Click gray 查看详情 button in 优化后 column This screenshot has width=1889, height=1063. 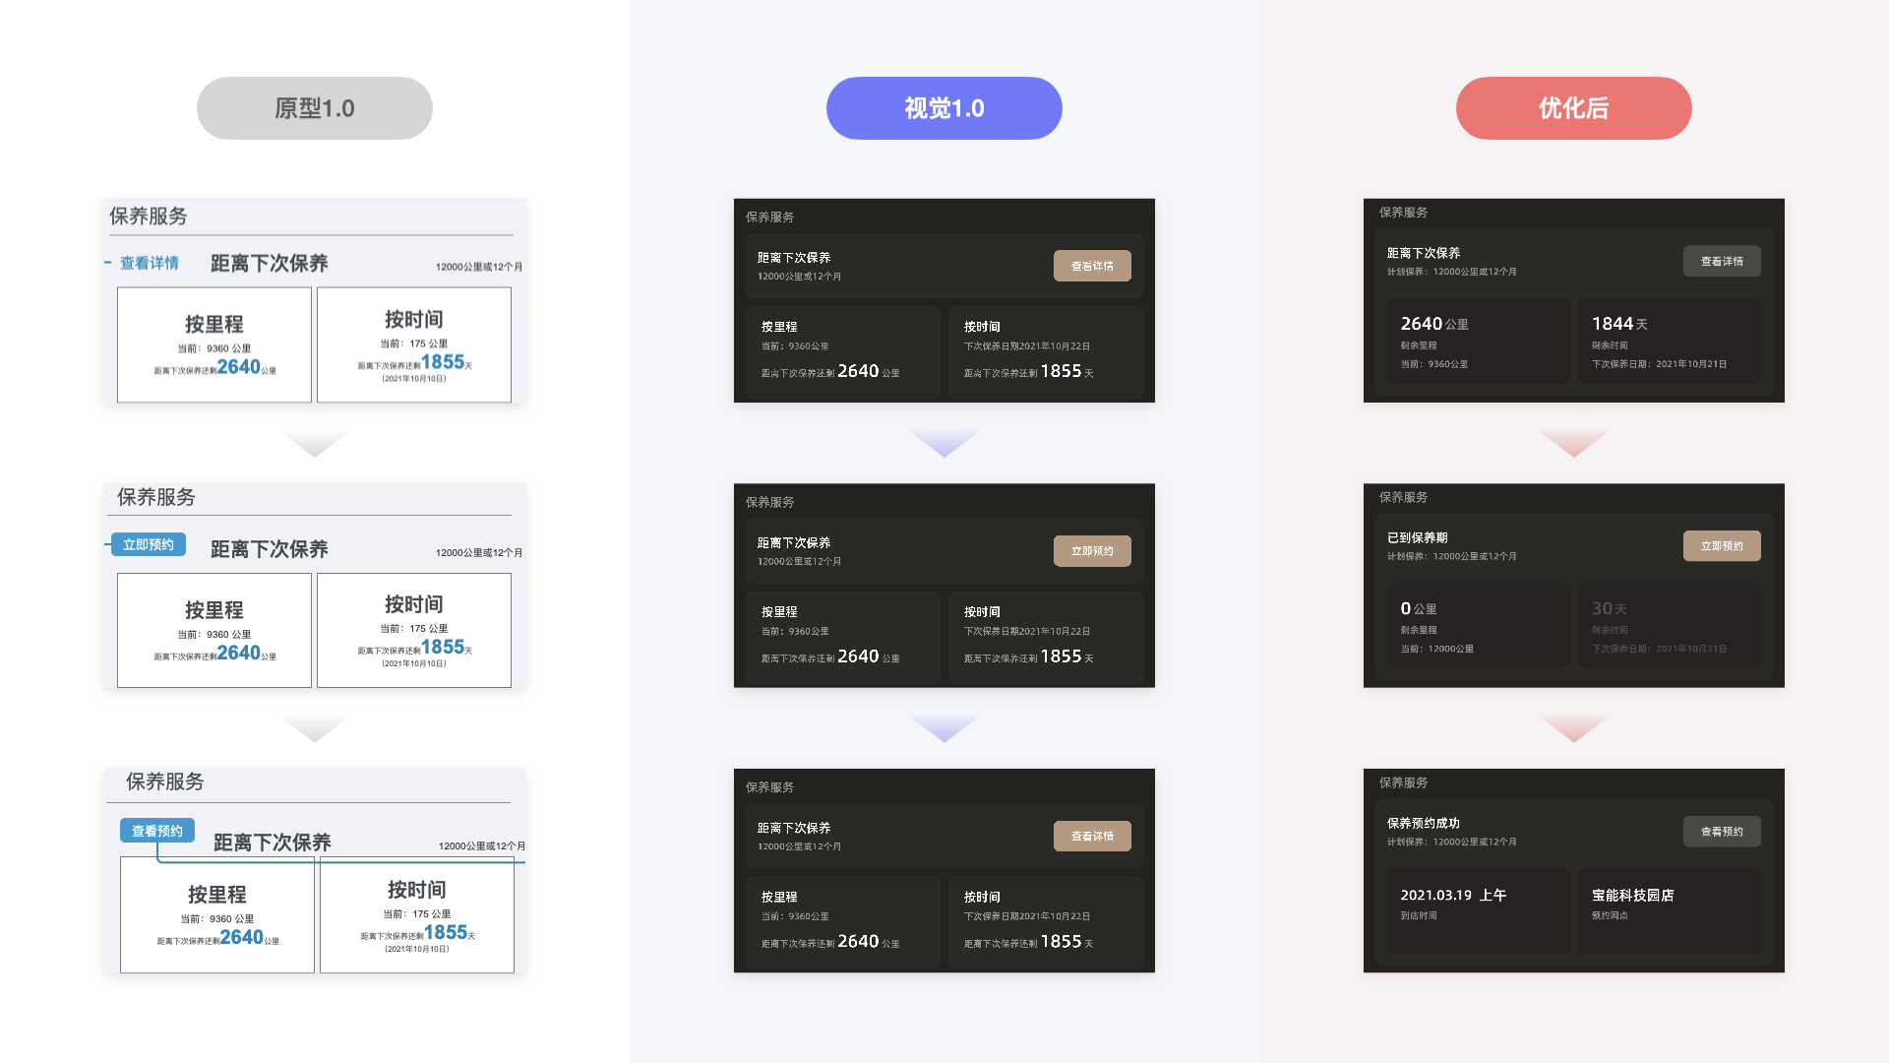[x=1722, y=261]
